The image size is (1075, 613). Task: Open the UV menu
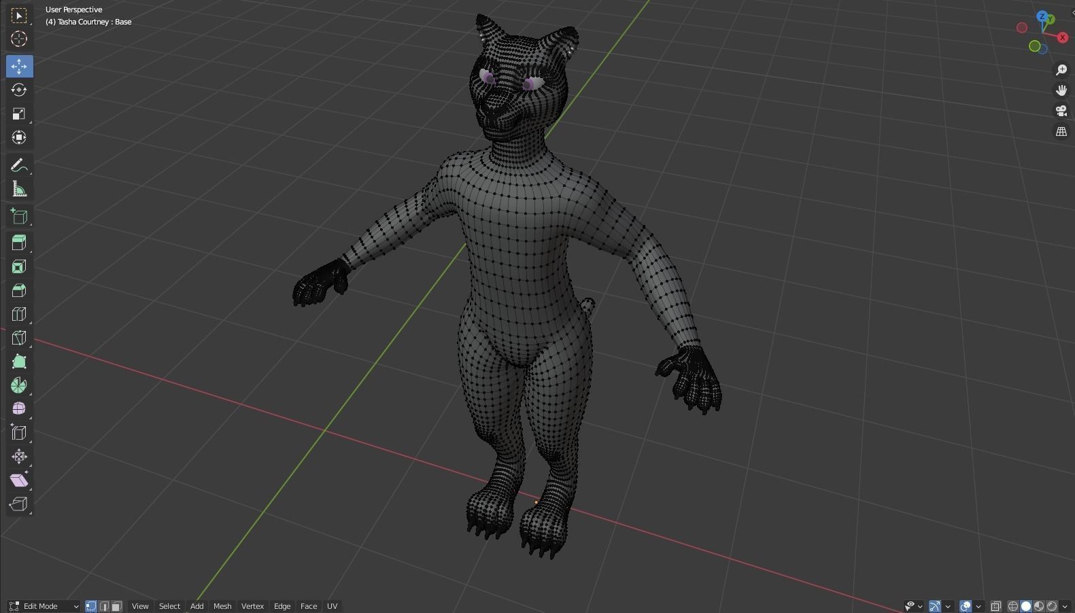click(332, 606)
